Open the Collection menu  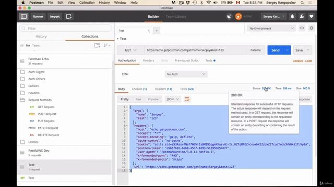87,3
